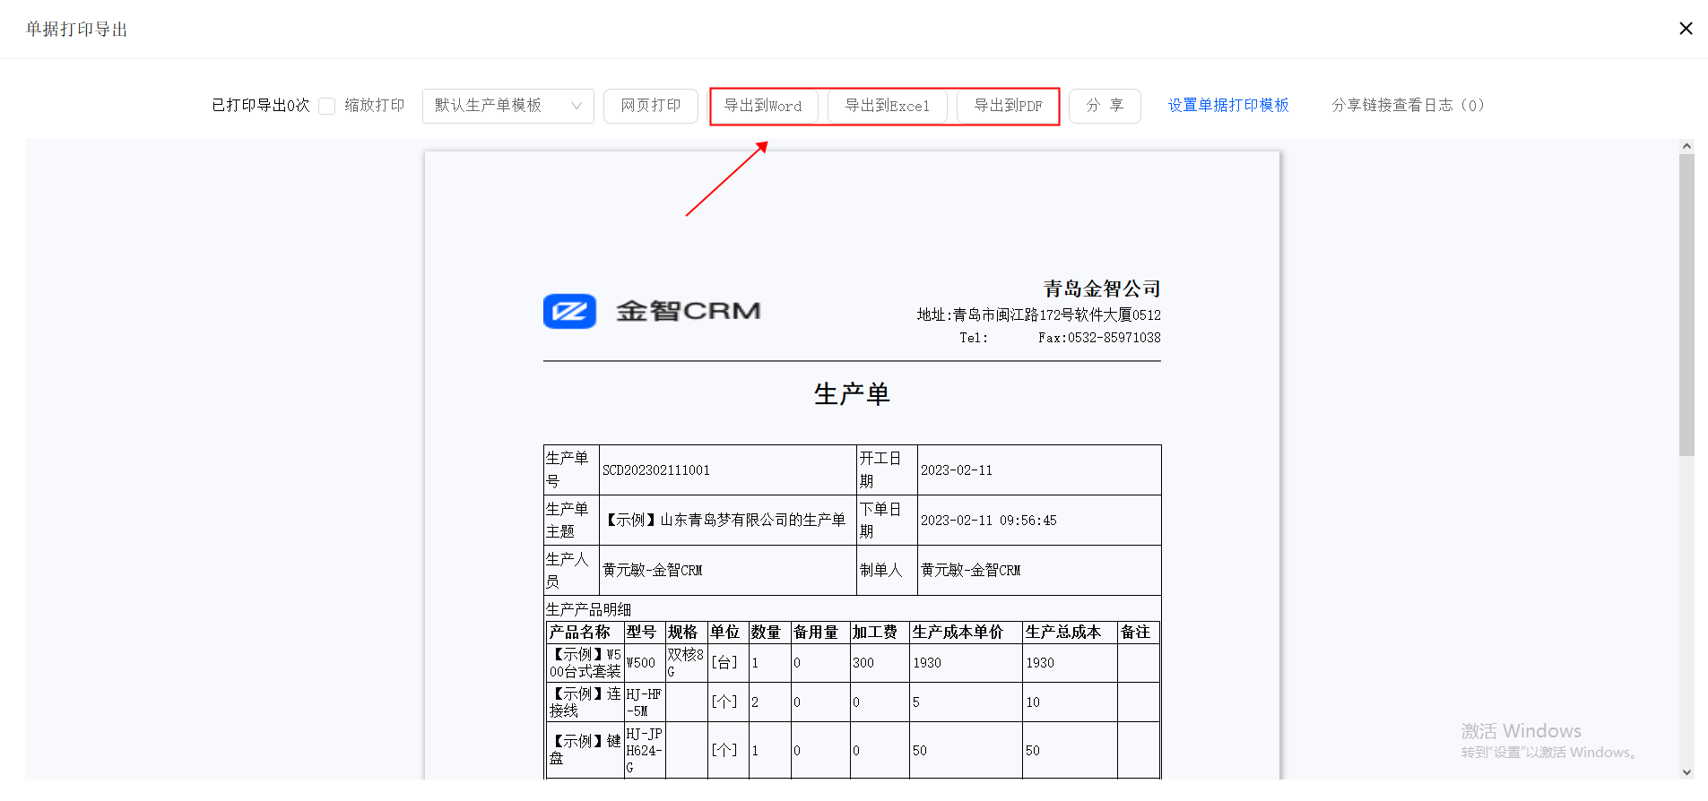Open 分享链接查看日志 (0) link
The image size is (1708, 801).
[1408, 106]
